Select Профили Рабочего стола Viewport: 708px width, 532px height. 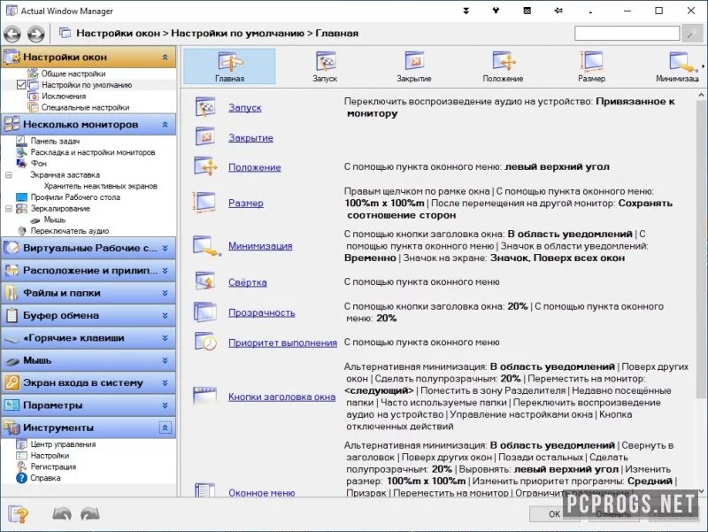75,197
